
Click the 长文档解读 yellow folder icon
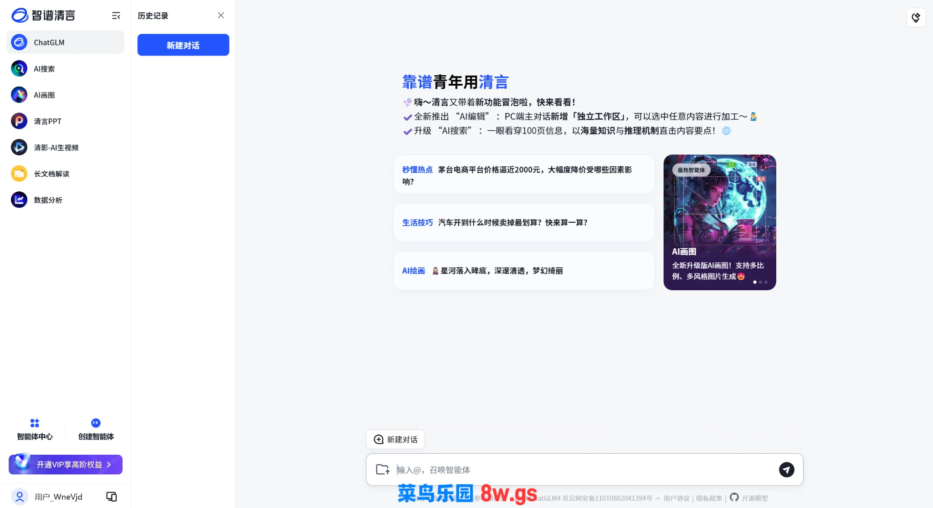19,174
